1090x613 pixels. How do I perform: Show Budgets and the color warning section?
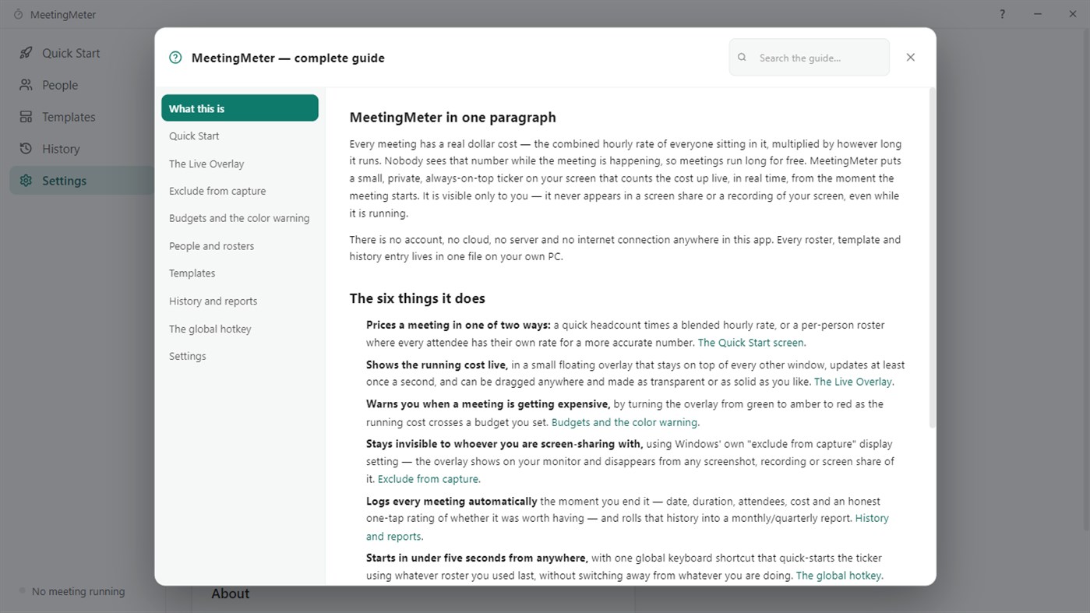pos(240,218)
